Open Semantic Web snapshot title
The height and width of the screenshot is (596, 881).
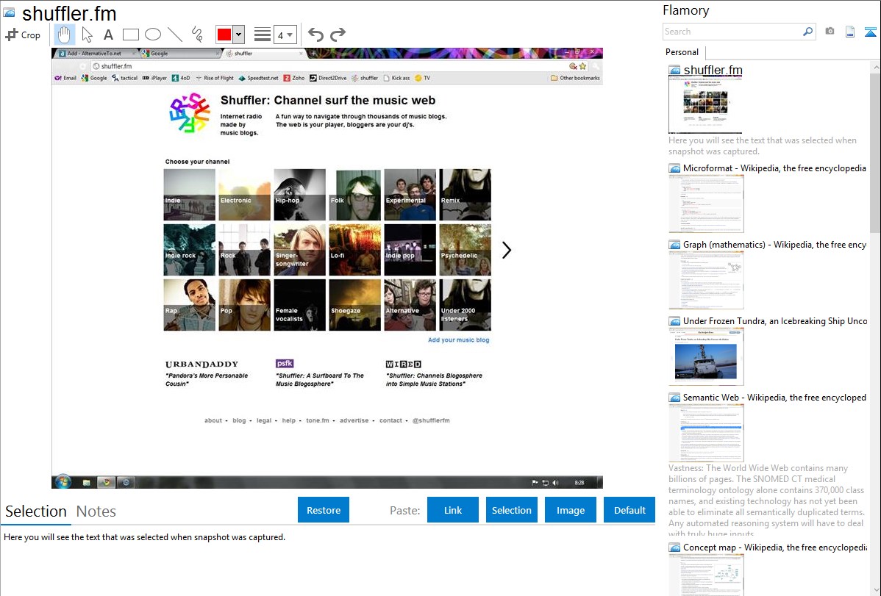(x=774, y=397)
